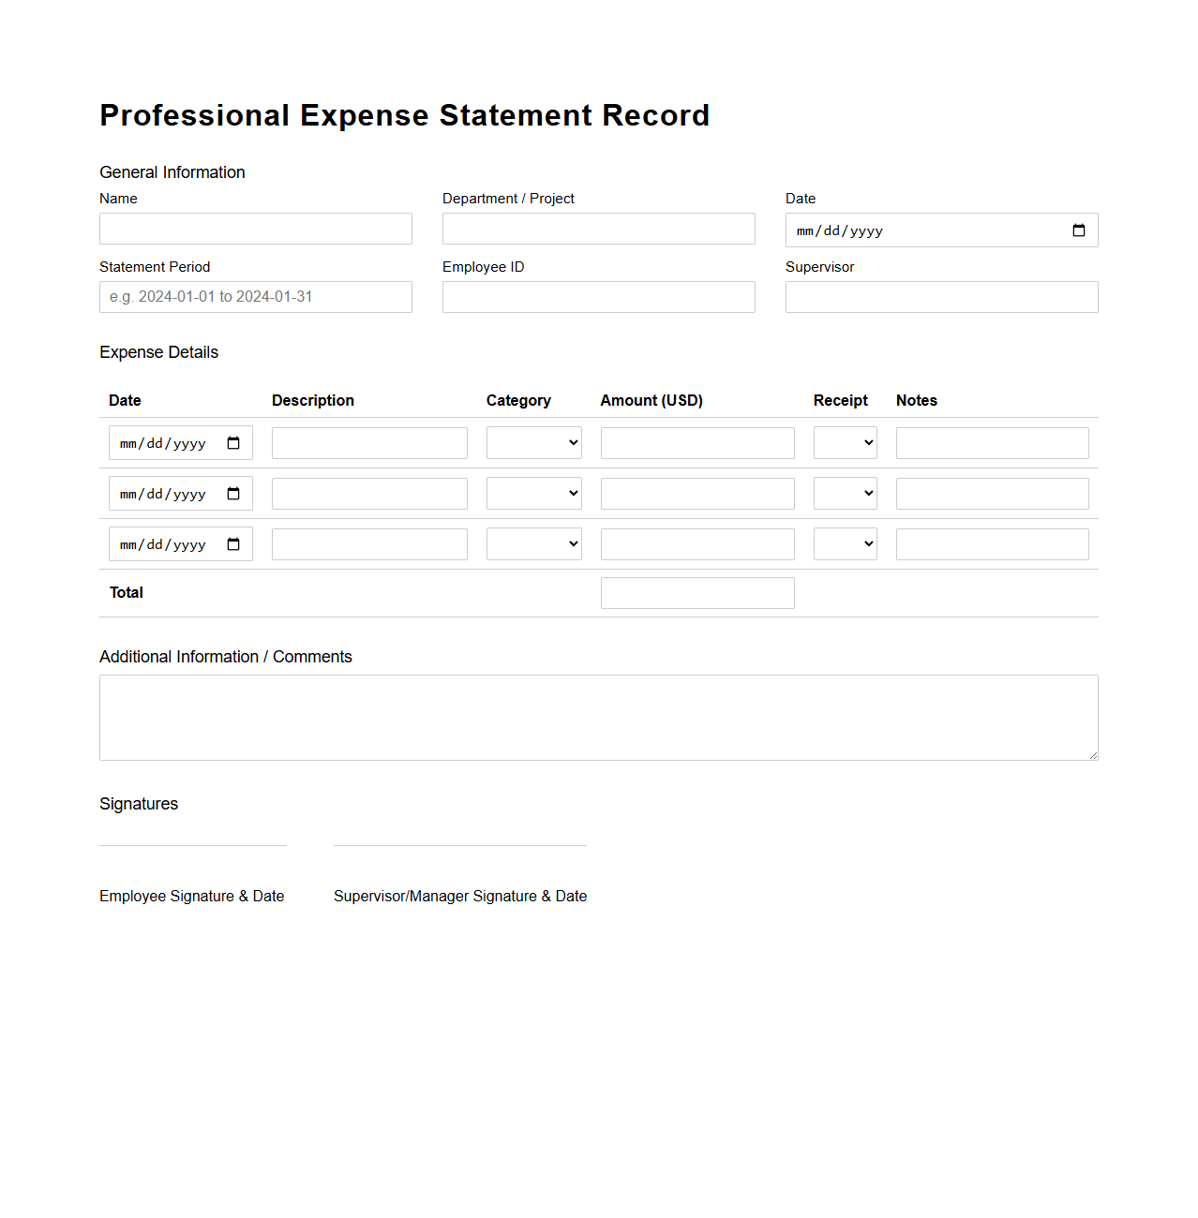Select the Department / Project field
Viewport: 1198px width, 1218px height.
point(598,228)
